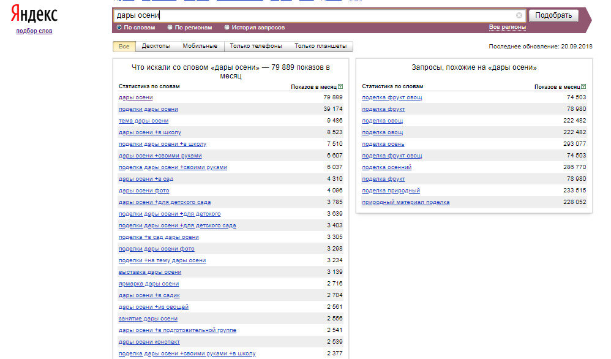Open the first 'поделка фрукт овощ' link
The width and height of the screenshot is (611, 359).
pyautogui.click(x=392, y=97)
